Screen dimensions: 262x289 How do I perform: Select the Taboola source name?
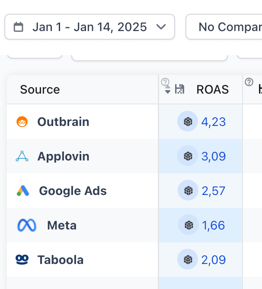tap(61, 260)
